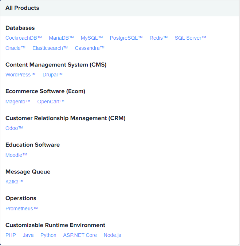Choose the OpenCart™ link

51,102
